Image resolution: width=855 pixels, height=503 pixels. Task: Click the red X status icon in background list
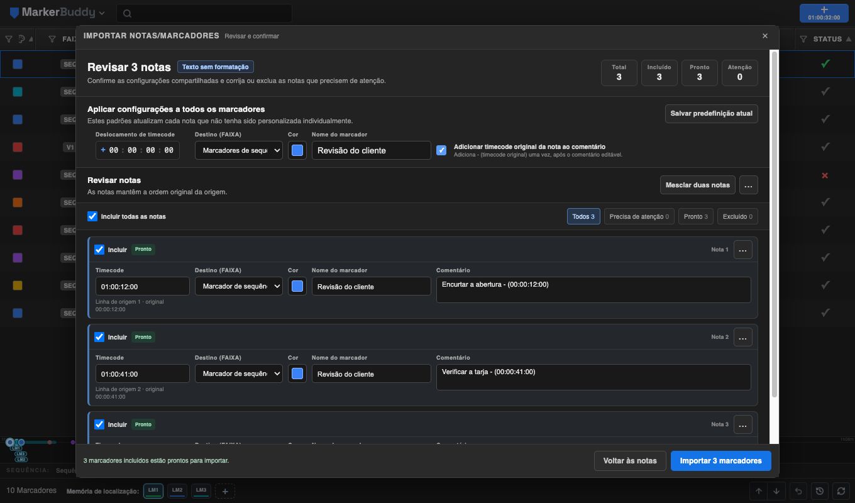pos(825,175)
